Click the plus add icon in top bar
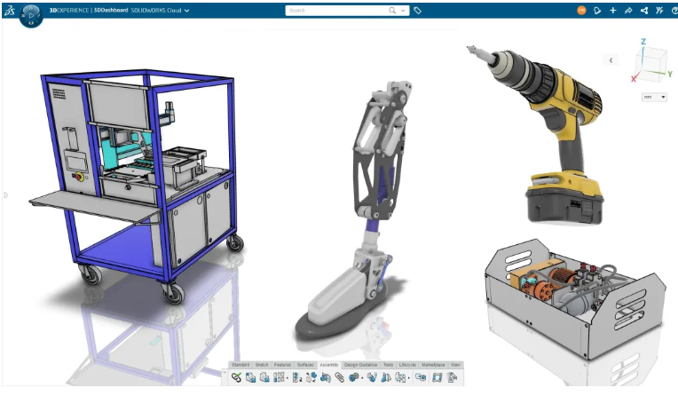The height and width of the screenshot is (396, 678). (612, 11)
